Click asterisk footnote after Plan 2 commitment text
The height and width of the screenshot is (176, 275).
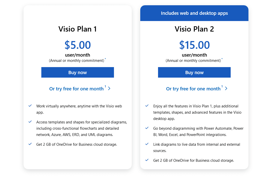(222, 59)
